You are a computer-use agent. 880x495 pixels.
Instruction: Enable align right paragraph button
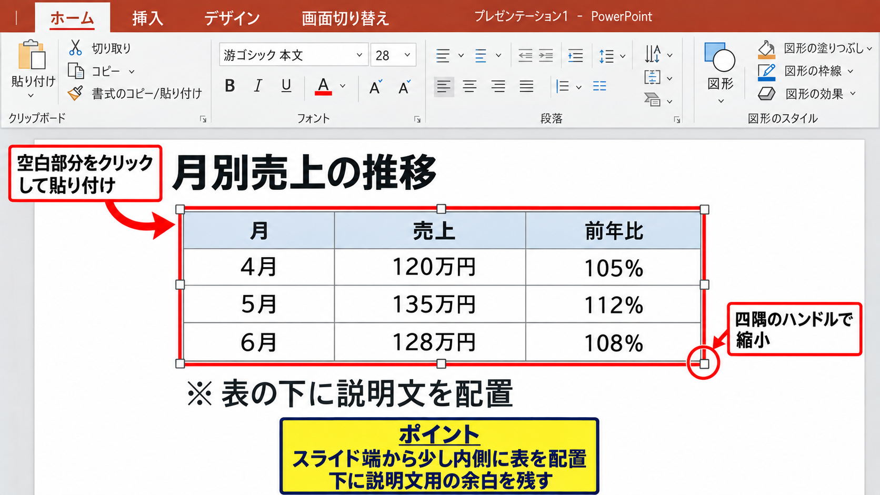[x=498, y=86]
